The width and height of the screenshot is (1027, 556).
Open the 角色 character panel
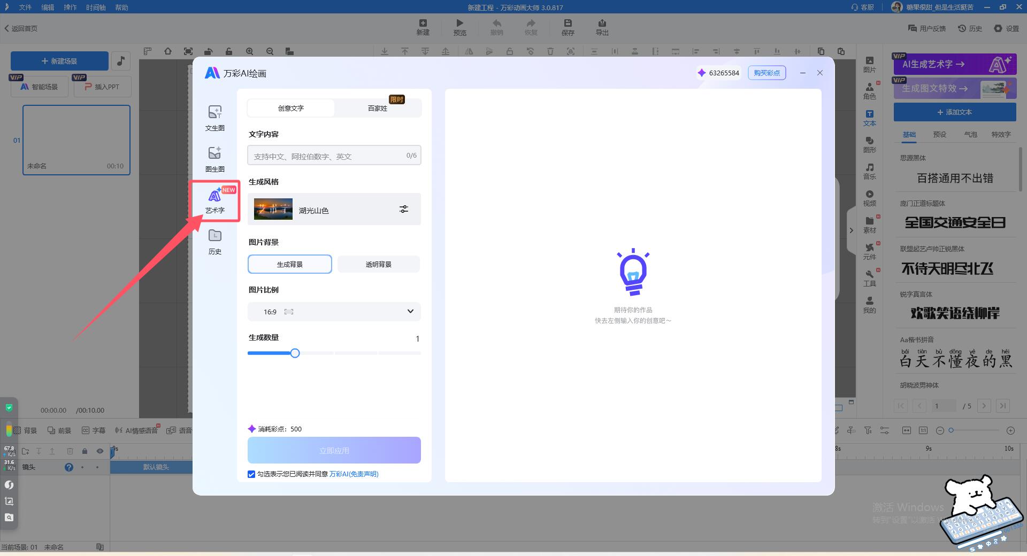click(869, 91)
